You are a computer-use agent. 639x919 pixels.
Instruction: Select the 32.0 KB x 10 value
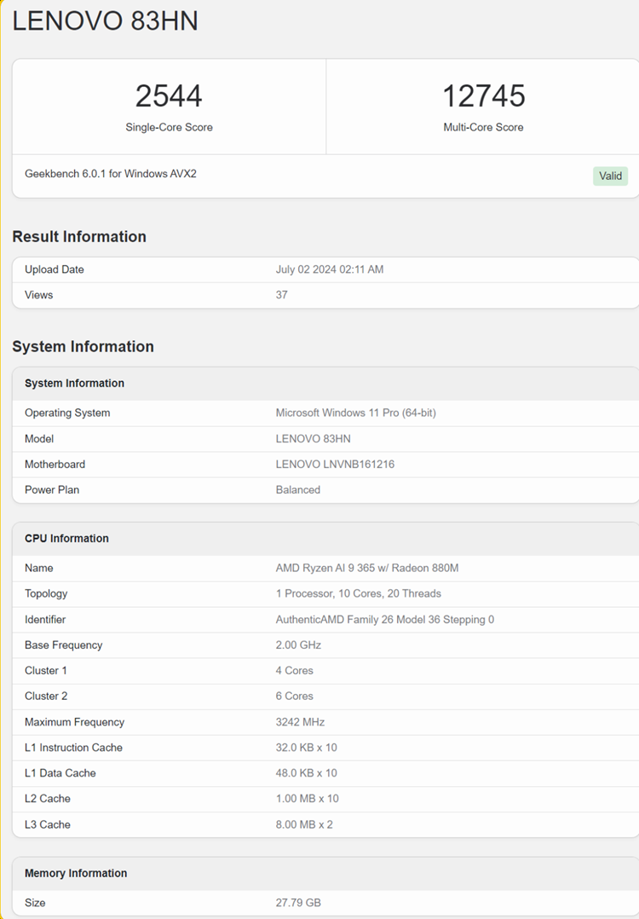coord(307,748)
